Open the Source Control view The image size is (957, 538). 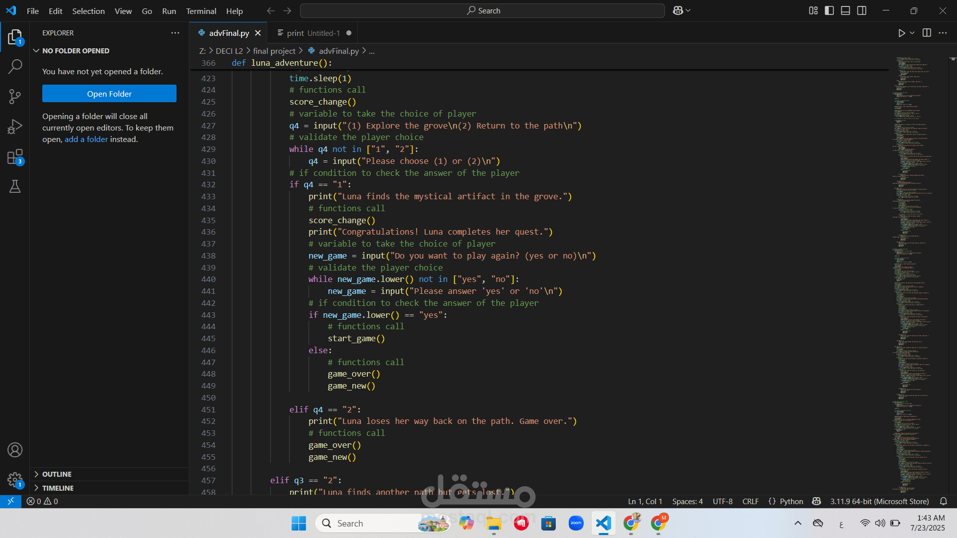(15, 97)
